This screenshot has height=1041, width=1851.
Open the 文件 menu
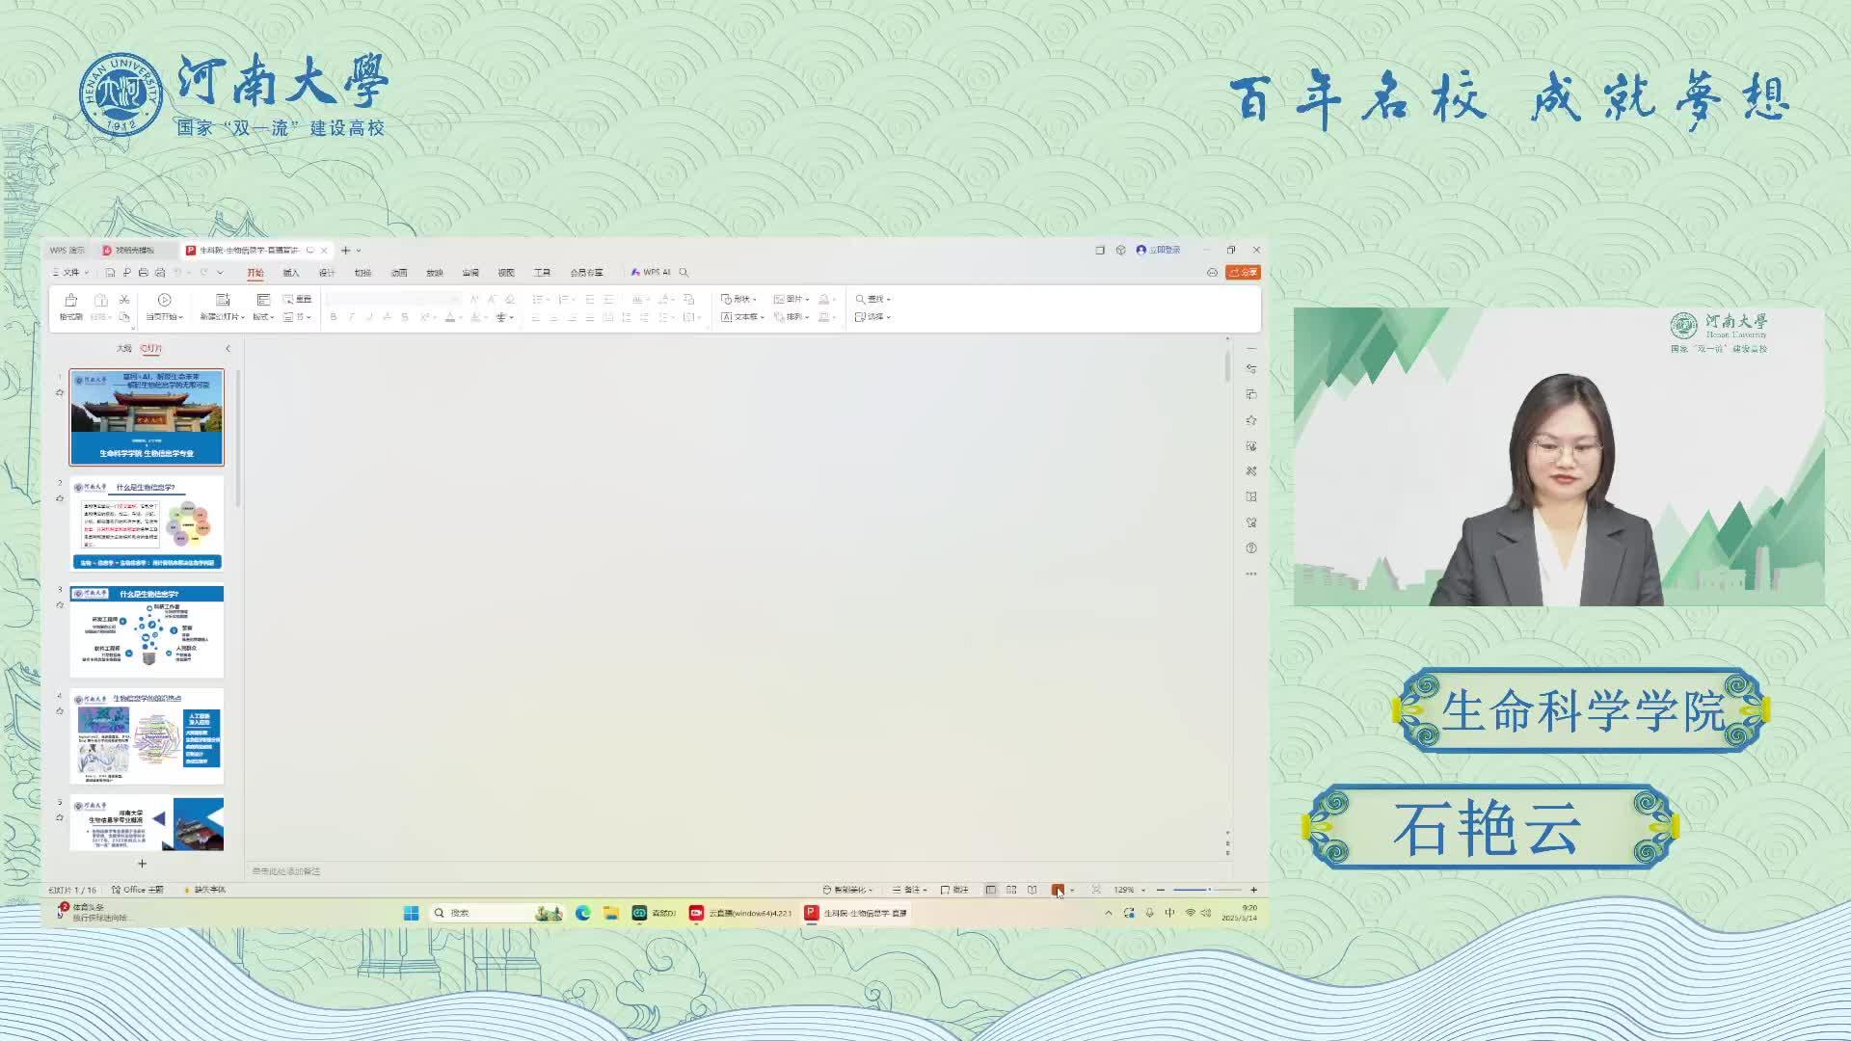coord(70,273)
